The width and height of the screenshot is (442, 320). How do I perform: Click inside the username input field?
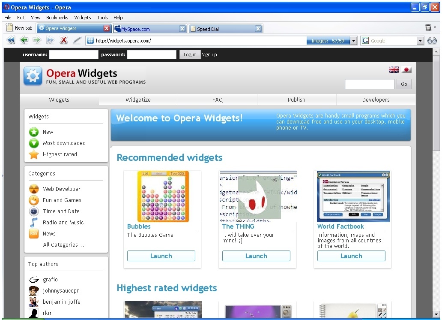73,54
